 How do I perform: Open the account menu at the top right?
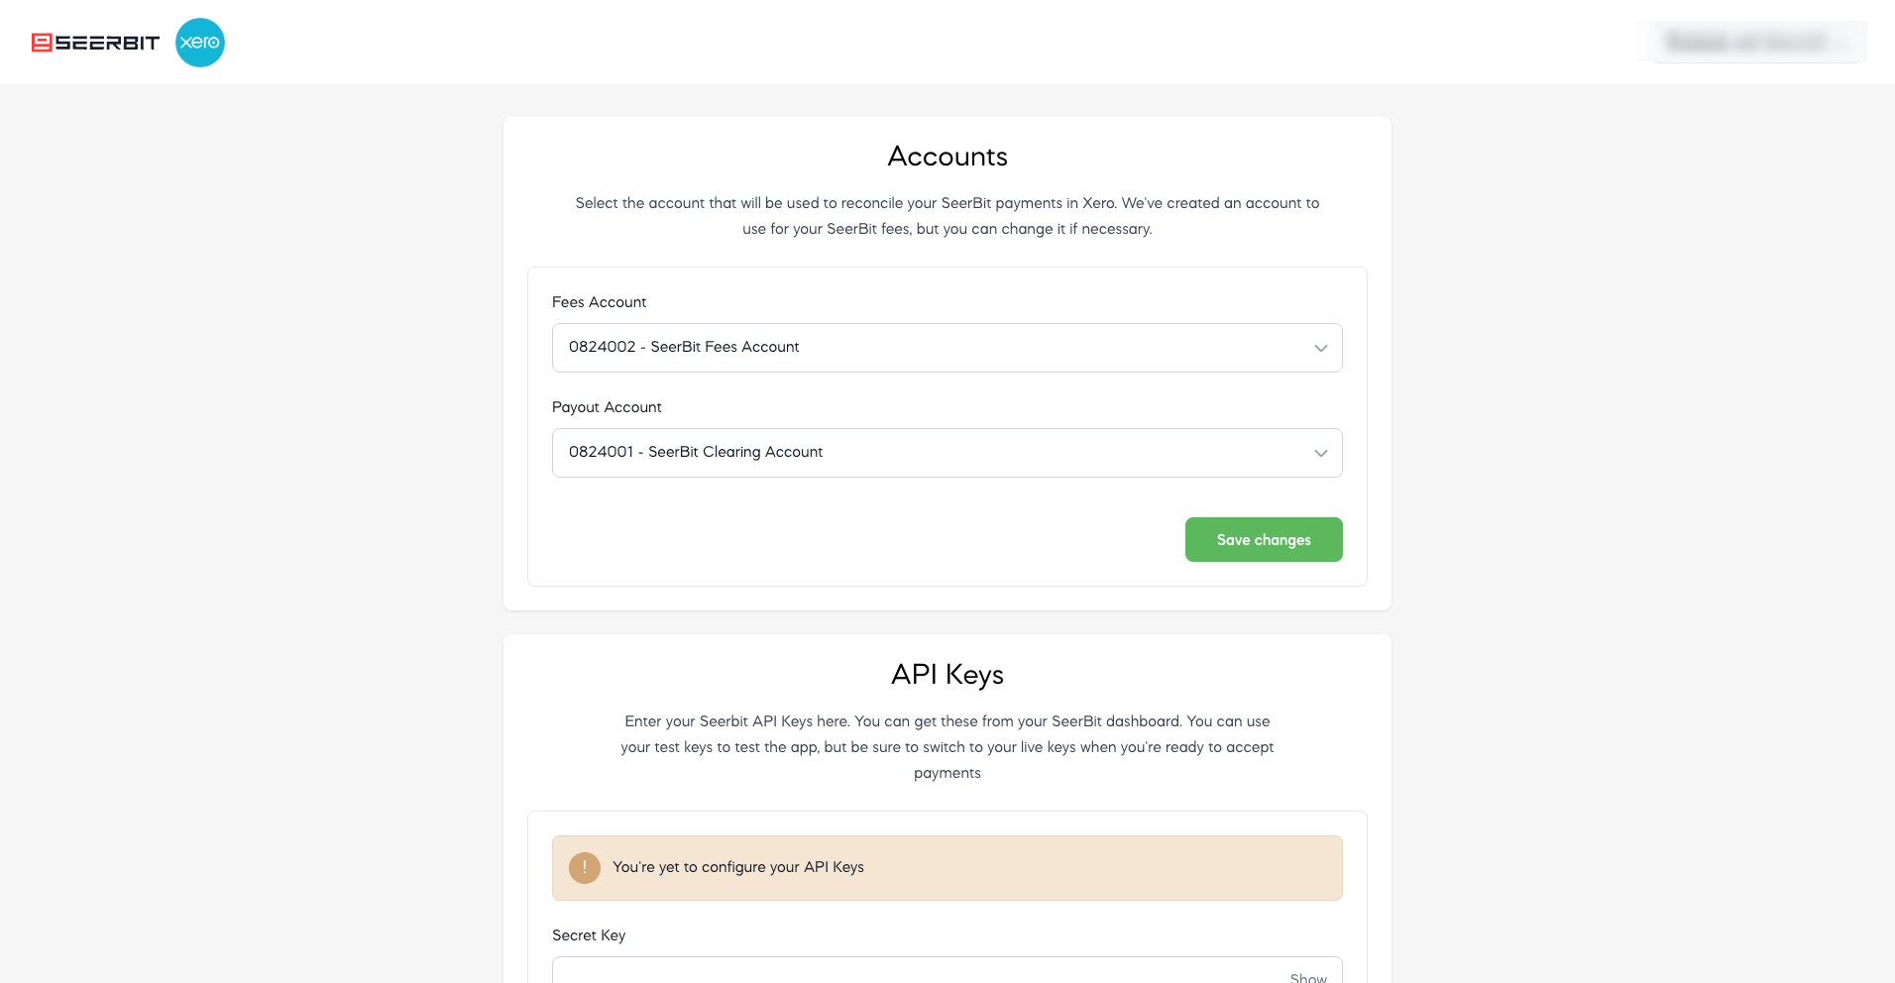(1754, 43)
